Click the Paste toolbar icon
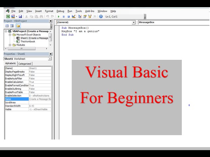Viewport: 210px width, 157px height. coord(36,16)
